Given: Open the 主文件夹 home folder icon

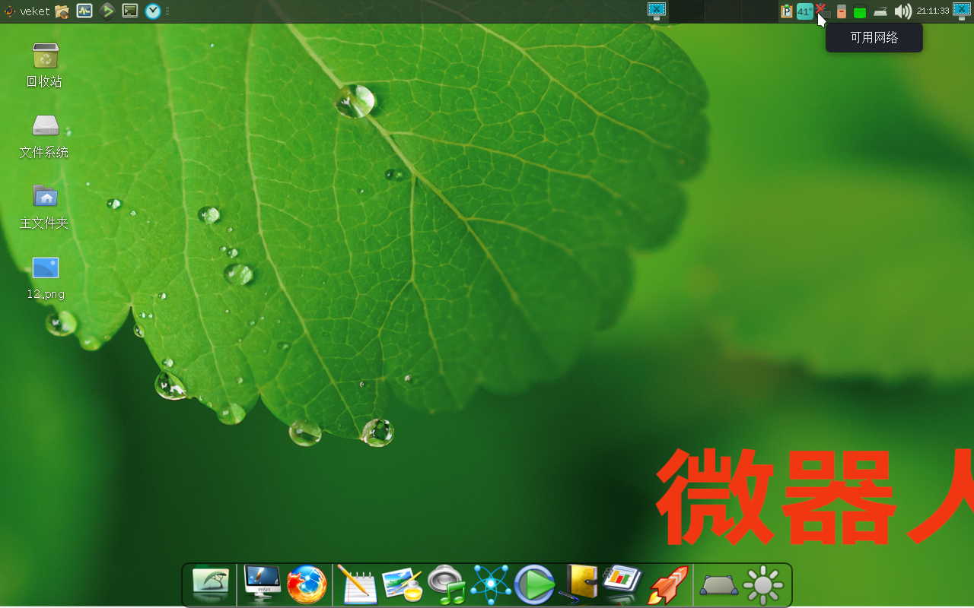Looking at the screenshot, I should [45, 207].
